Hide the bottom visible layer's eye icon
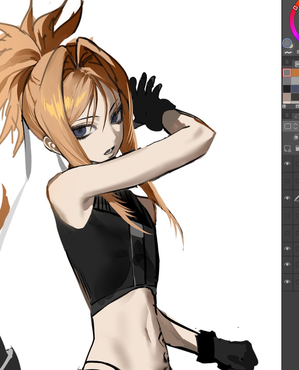This screenshot has height=370, width=299. coord(287,282)
